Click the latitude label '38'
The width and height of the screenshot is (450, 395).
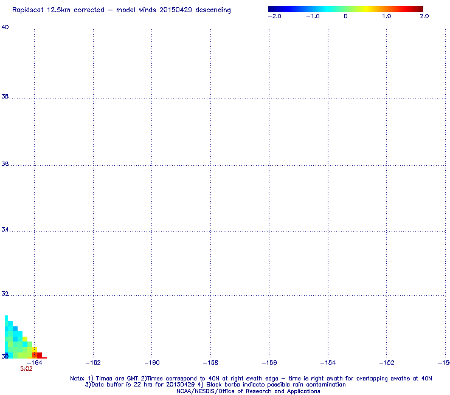point(5,97)
